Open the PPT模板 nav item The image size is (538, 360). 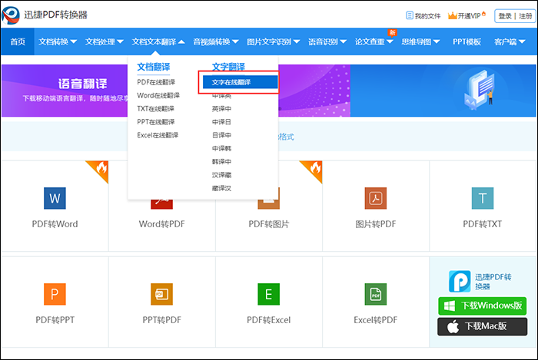(x=467, y=41)
